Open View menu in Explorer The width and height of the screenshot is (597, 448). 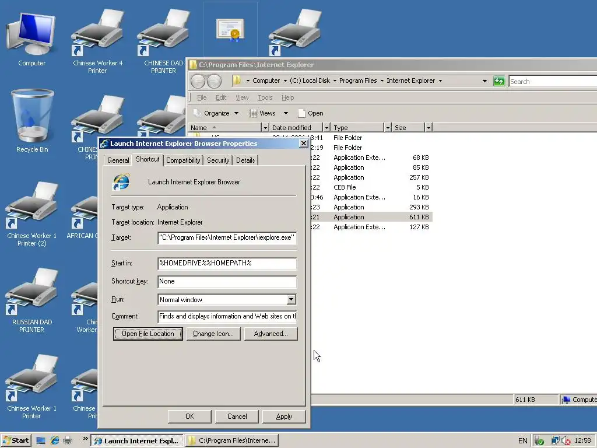242,97
